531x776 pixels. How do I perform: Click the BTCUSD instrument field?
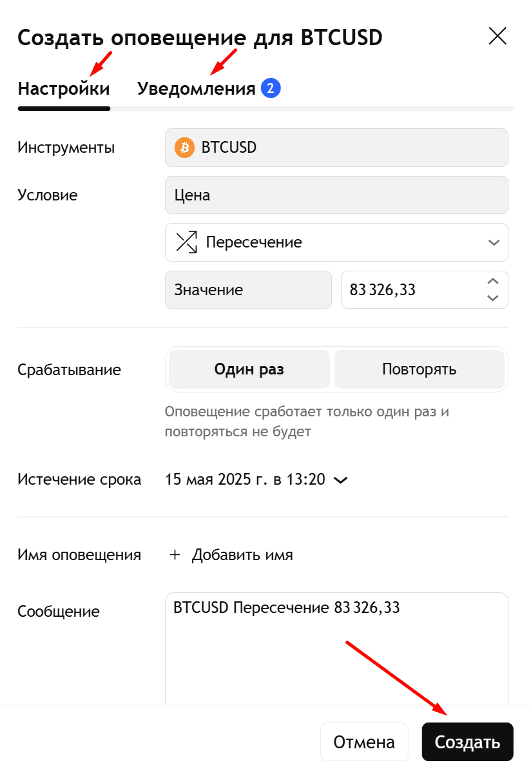tap(336, 148)
